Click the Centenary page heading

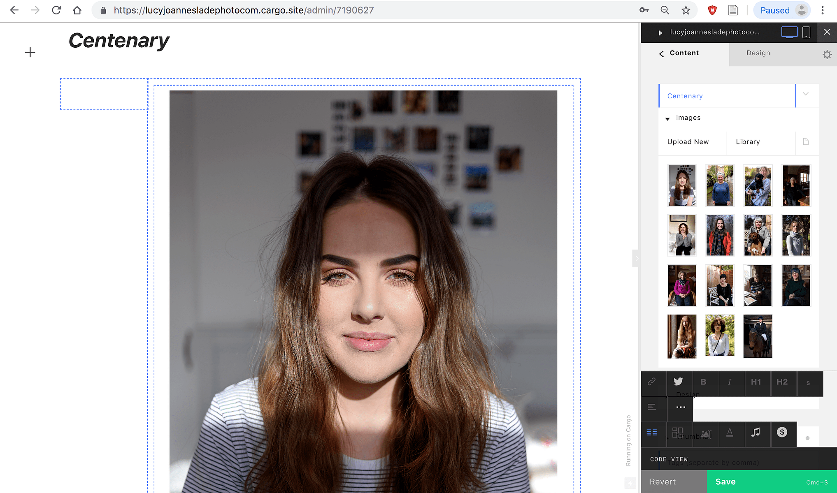click(119, 40)
